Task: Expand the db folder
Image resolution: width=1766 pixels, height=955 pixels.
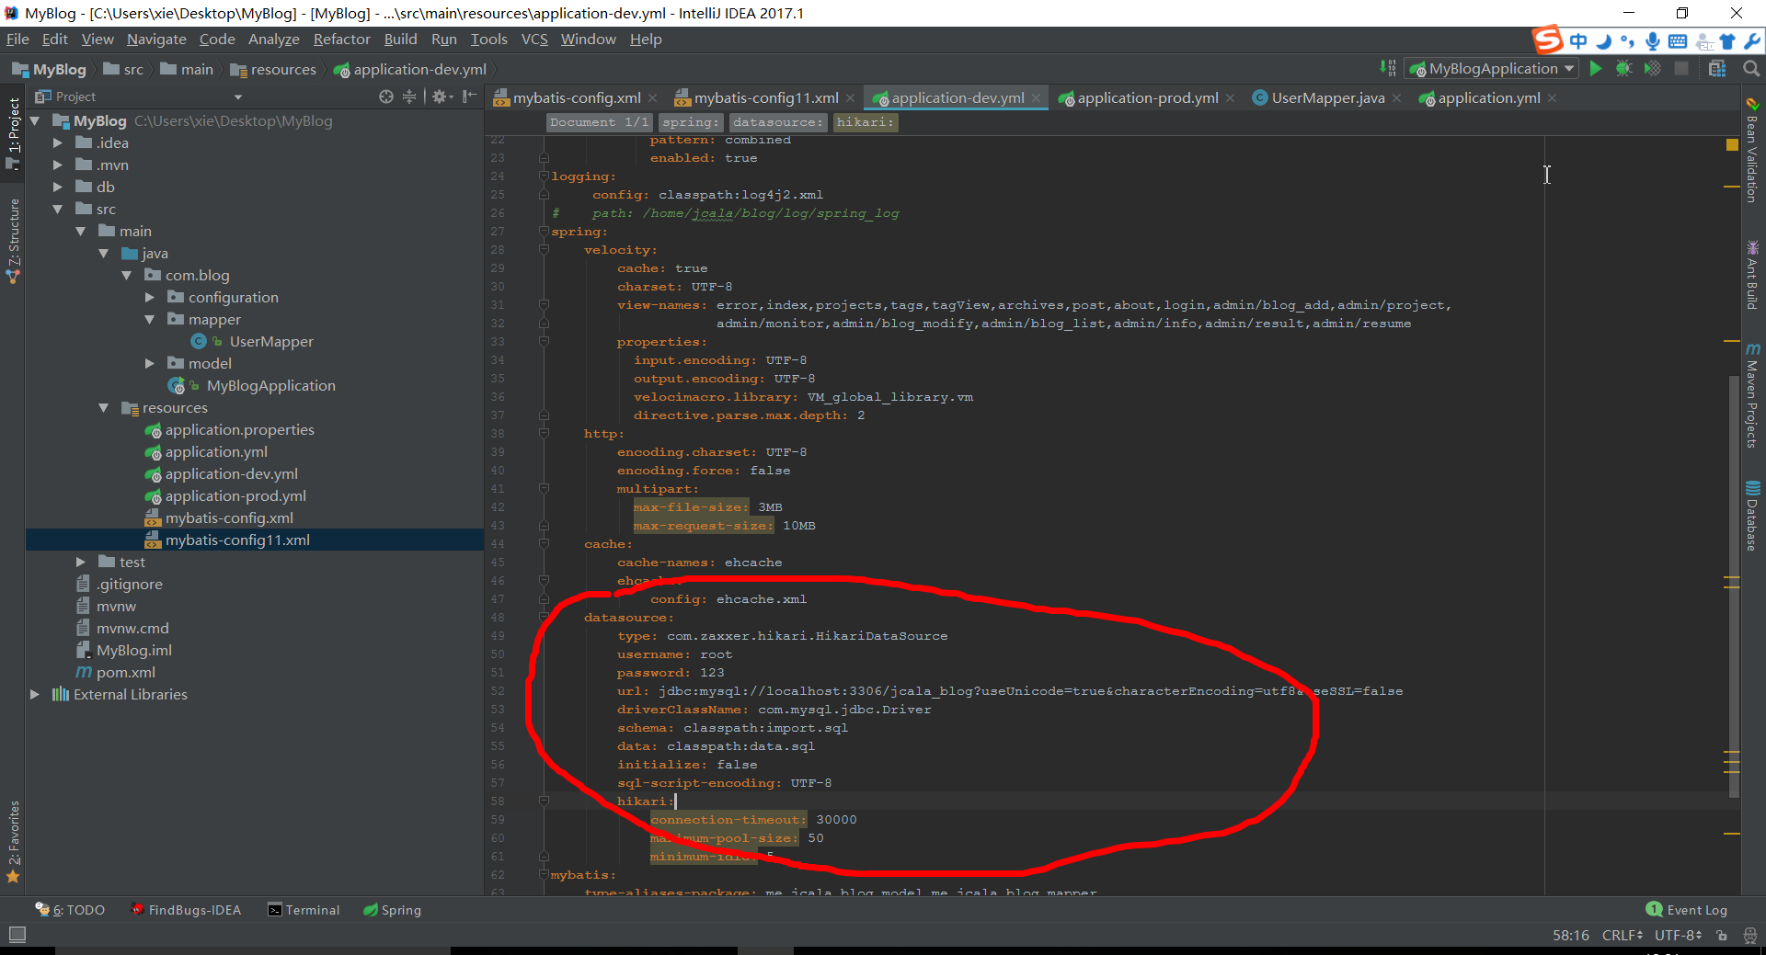Action: coord(58,188)
